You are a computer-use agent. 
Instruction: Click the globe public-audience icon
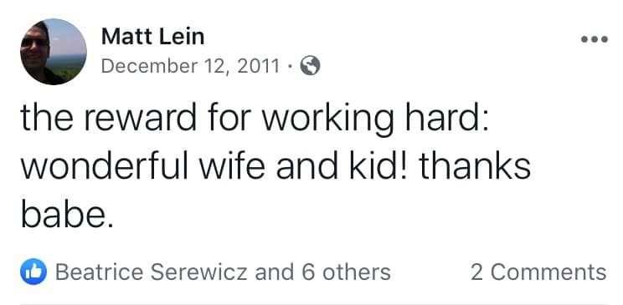(x=310, y=65)
